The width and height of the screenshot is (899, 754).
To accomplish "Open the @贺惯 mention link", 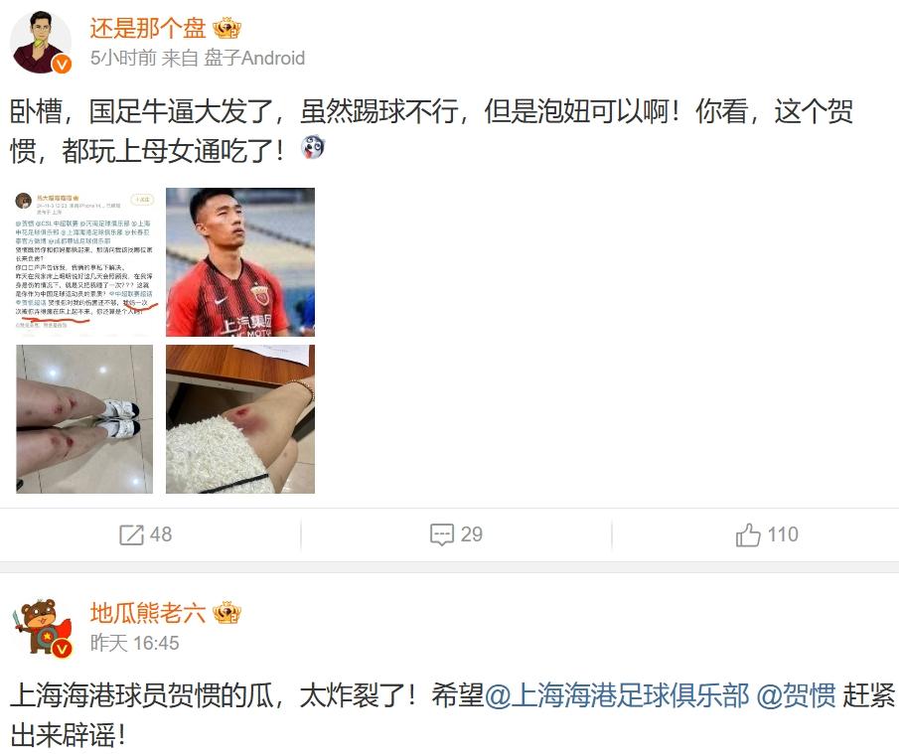I will [x=796, y=695].
